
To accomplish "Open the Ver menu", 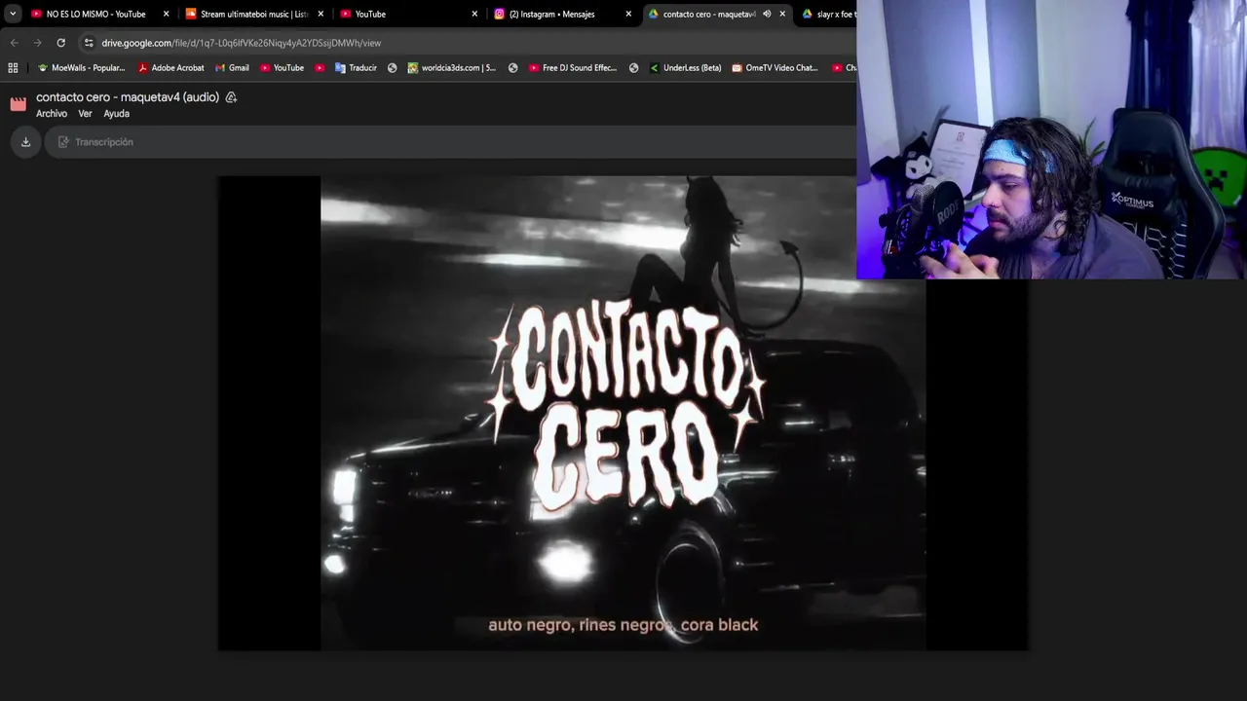I will 85,114.
